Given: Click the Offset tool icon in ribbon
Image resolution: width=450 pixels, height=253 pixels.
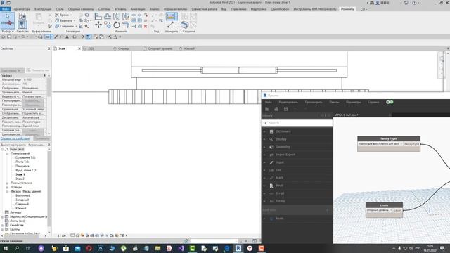Looking at the screenshot, I should pyautogui.click(x=108, y=16).
